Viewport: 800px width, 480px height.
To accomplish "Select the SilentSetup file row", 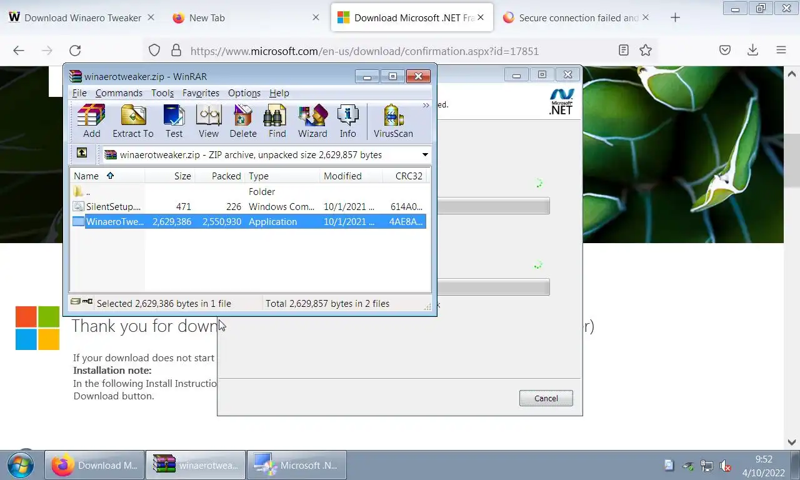I will pos(249,206).
